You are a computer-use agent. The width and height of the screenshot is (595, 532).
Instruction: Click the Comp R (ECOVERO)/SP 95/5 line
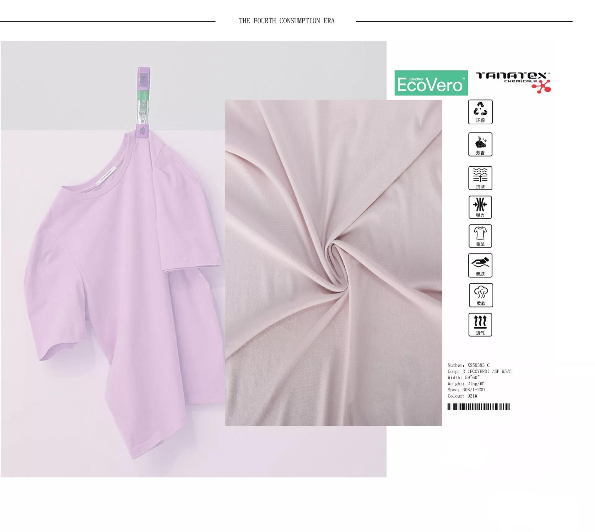click(479, 371)
